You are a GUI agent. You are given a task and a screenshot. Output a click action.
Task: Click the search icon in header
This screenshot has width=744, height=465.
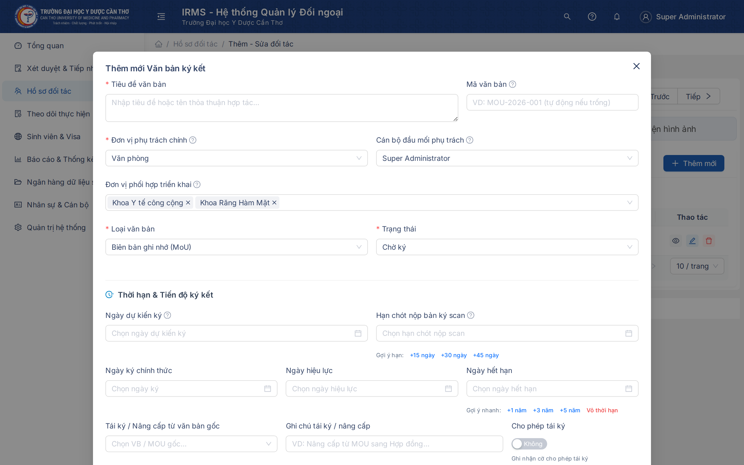pos(567,17)
